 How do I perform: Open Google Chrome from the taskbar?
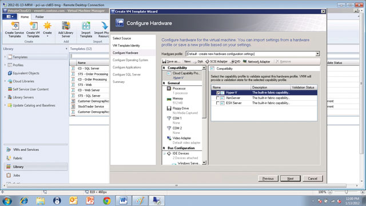tap(107, 200)
